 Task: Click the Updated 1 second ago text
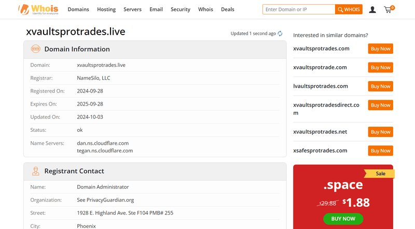[x=253, y=34]
